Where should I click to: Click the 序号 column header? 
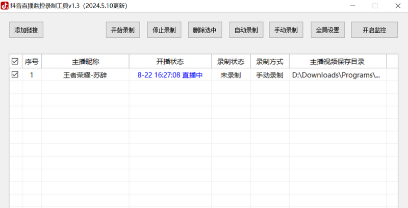[x=32, y=62]
